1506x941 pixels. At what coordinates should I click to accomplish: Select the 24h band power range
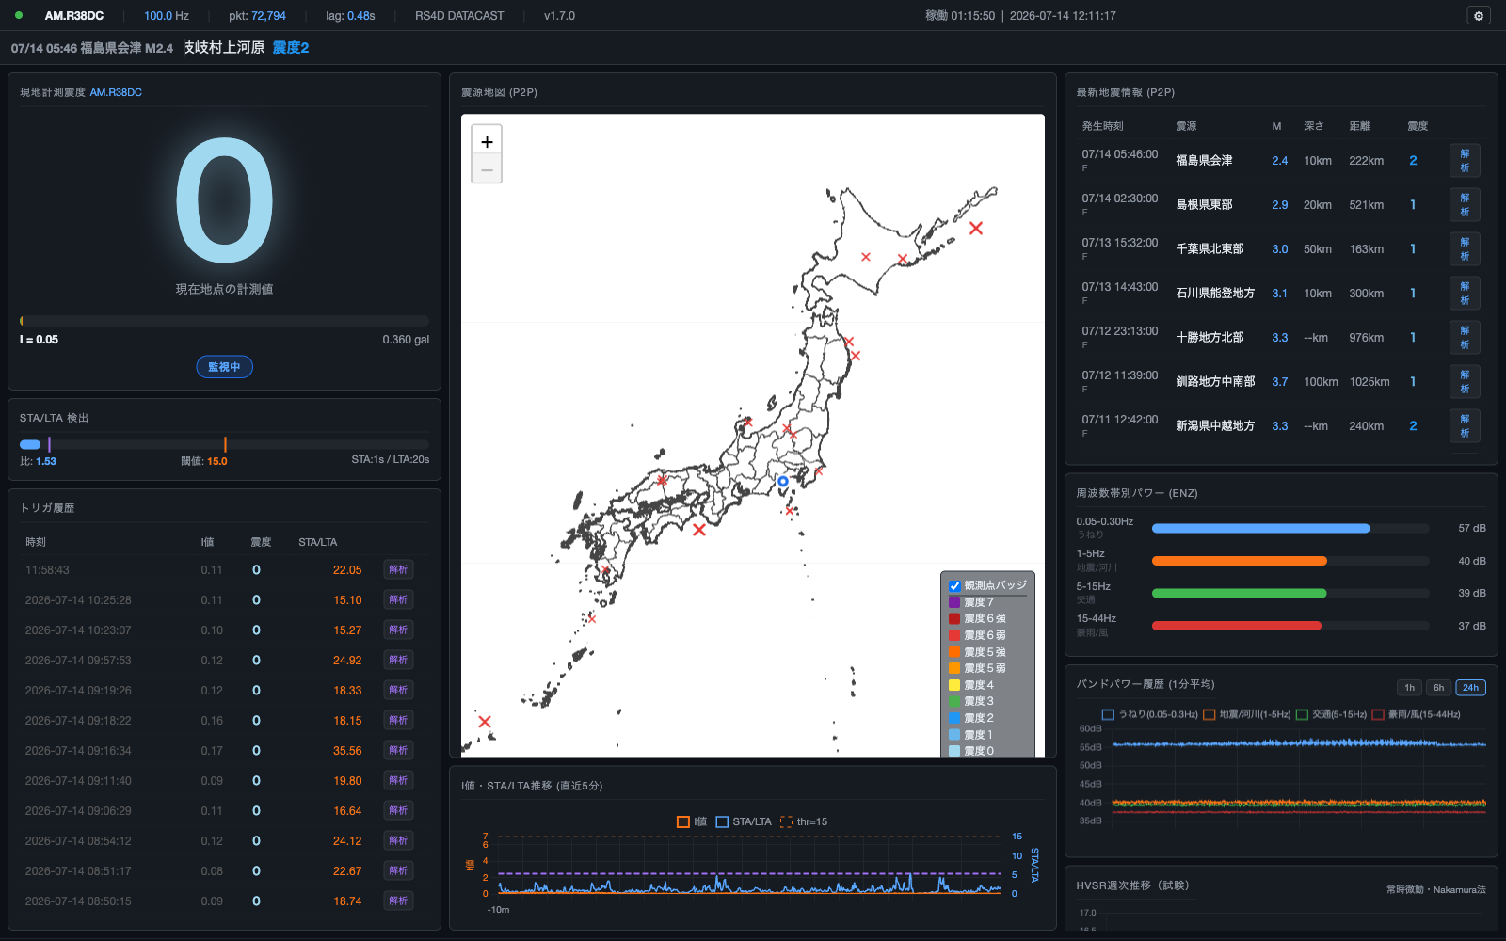click(1470, 688)
